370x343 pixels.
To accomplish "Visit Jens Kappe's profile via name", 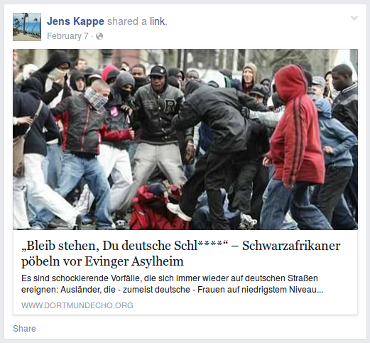I will pos(75,21).
